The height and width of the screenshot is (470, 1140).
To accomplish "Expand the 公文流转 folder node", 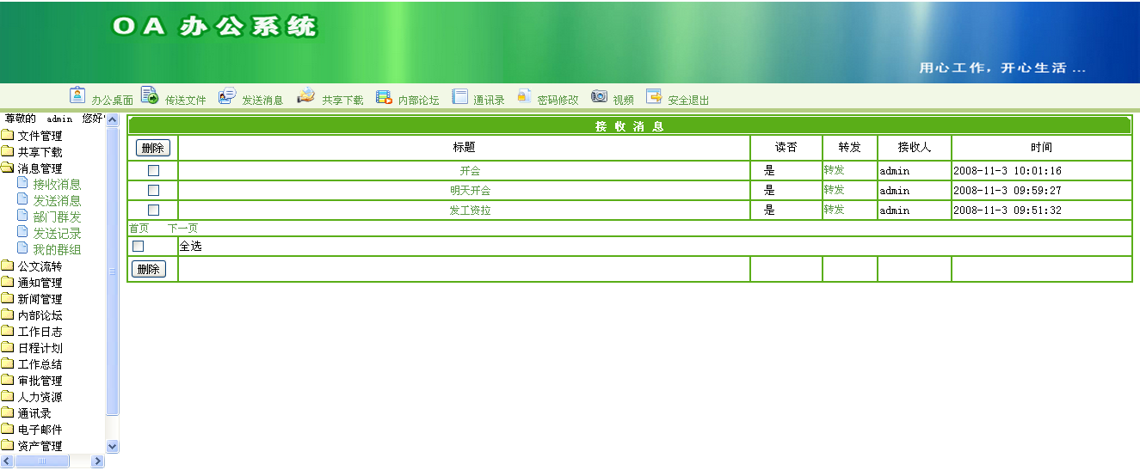I will (x=8, y=266).
